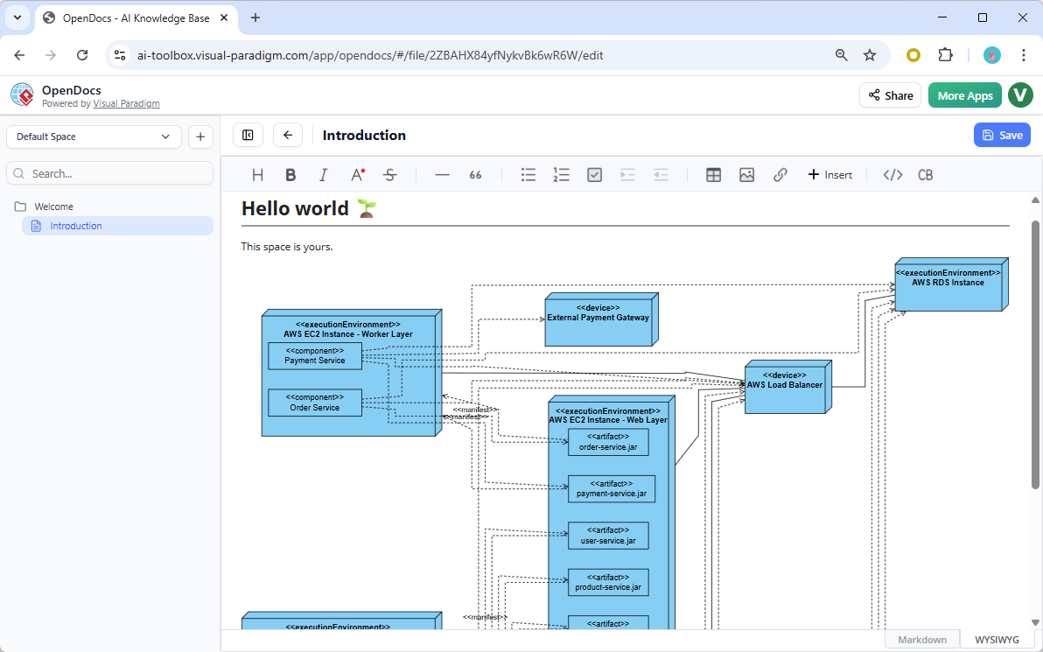The image size is (1043, 652).
Task: Share the document with others
Action: [890, 95]
